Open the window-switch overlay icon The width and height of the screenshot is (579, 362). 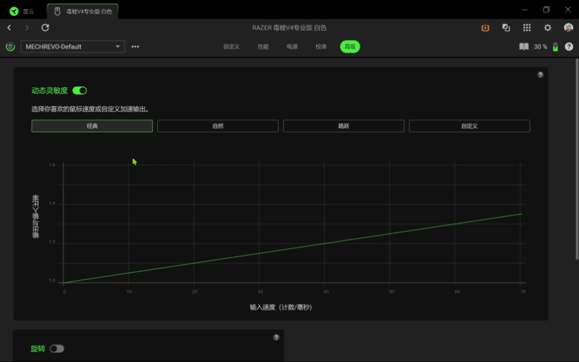[506, 28]
